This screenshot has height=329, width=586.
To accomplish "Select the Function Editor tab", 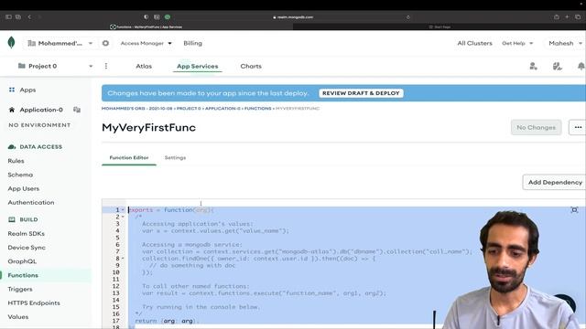I will coord(129,158).
